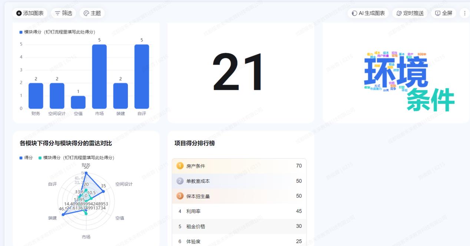Open the three-dot more options menu

coord(465,13)
